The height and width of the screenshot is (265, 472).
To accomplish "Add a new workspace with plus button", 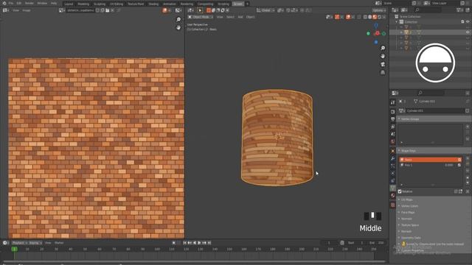I will pyautogui.click(x=247, y=4).
